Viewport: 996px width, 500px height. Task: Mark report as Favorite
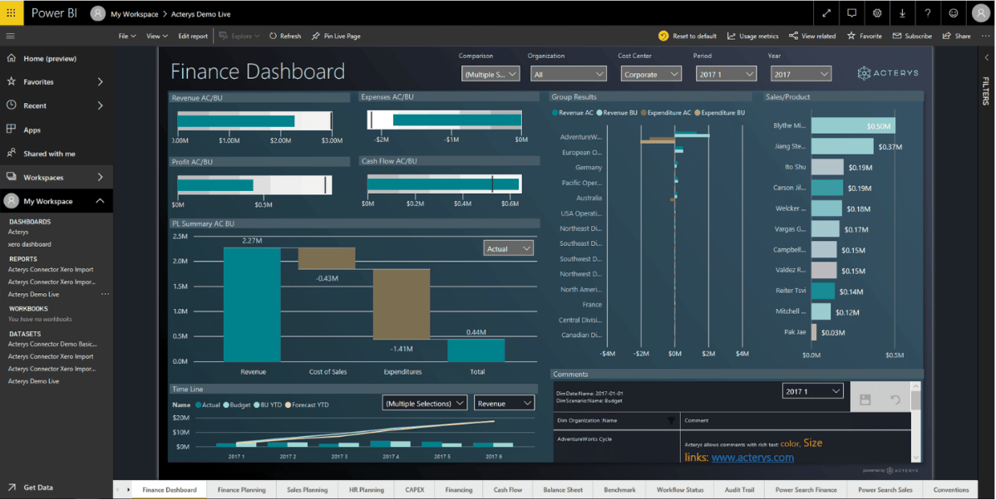tap(865, 37)
